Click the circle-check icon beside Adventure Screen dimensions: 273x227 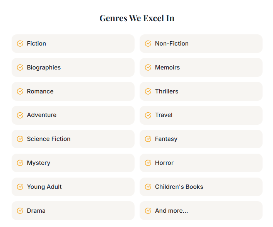point(20,115)
